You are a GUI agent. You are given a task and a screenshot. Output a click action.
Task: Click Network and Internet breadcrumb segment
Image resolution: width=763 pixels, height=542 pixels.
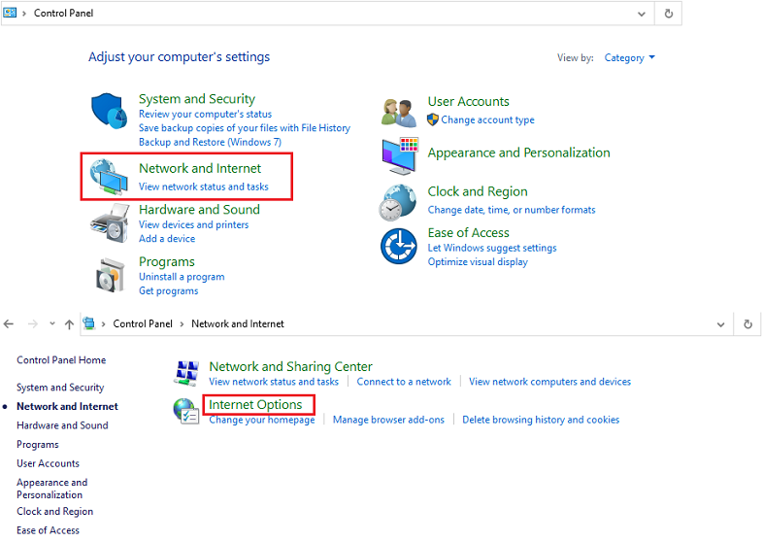click(238, 323)
